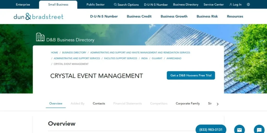The image size is (267, 133).
Task: Click the BUSINESS DIRECTORY breadcrumb
Action: (x=74, y=52)
